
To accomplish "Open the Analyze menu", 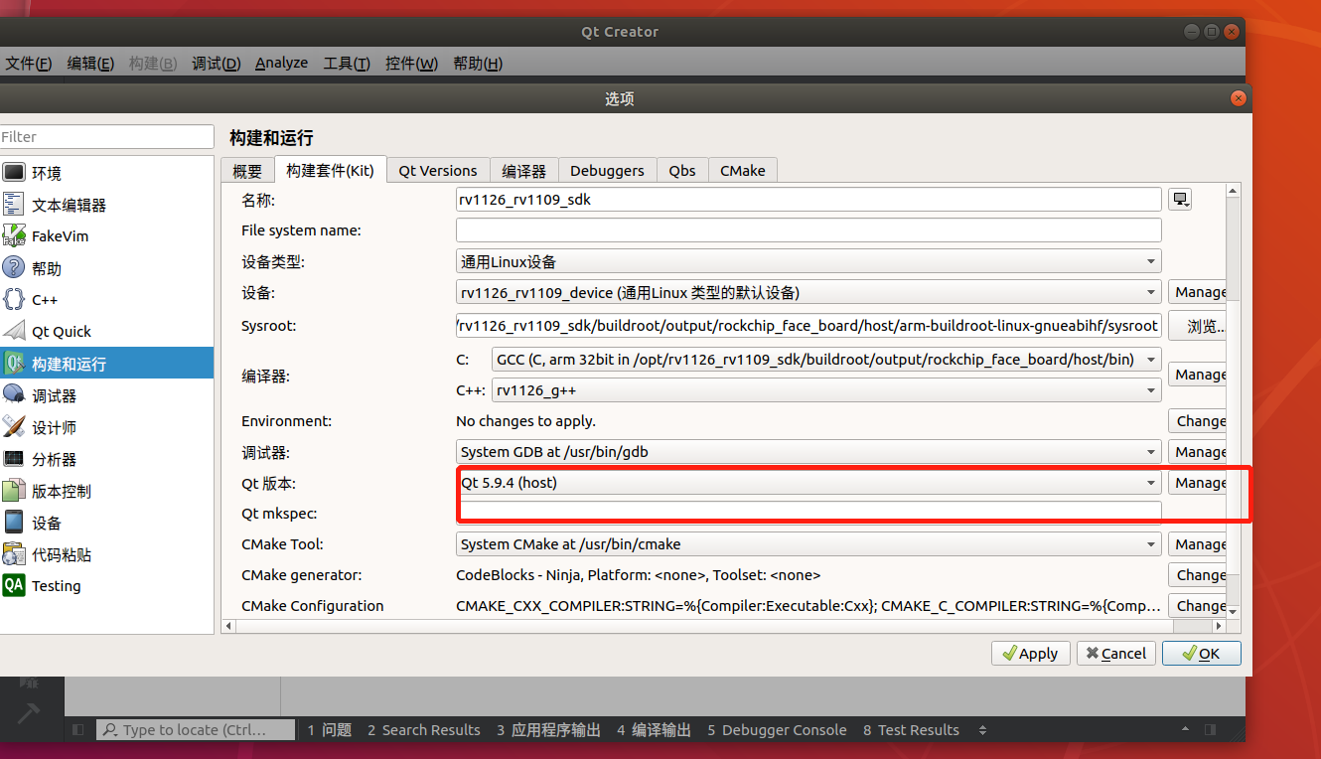I will pos(281,64).
